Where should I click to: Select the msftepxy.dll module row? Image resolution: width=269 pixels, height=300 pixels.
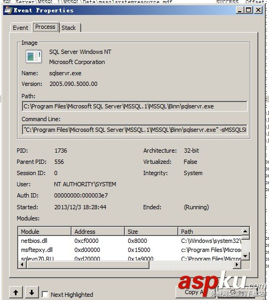point(130,250)
